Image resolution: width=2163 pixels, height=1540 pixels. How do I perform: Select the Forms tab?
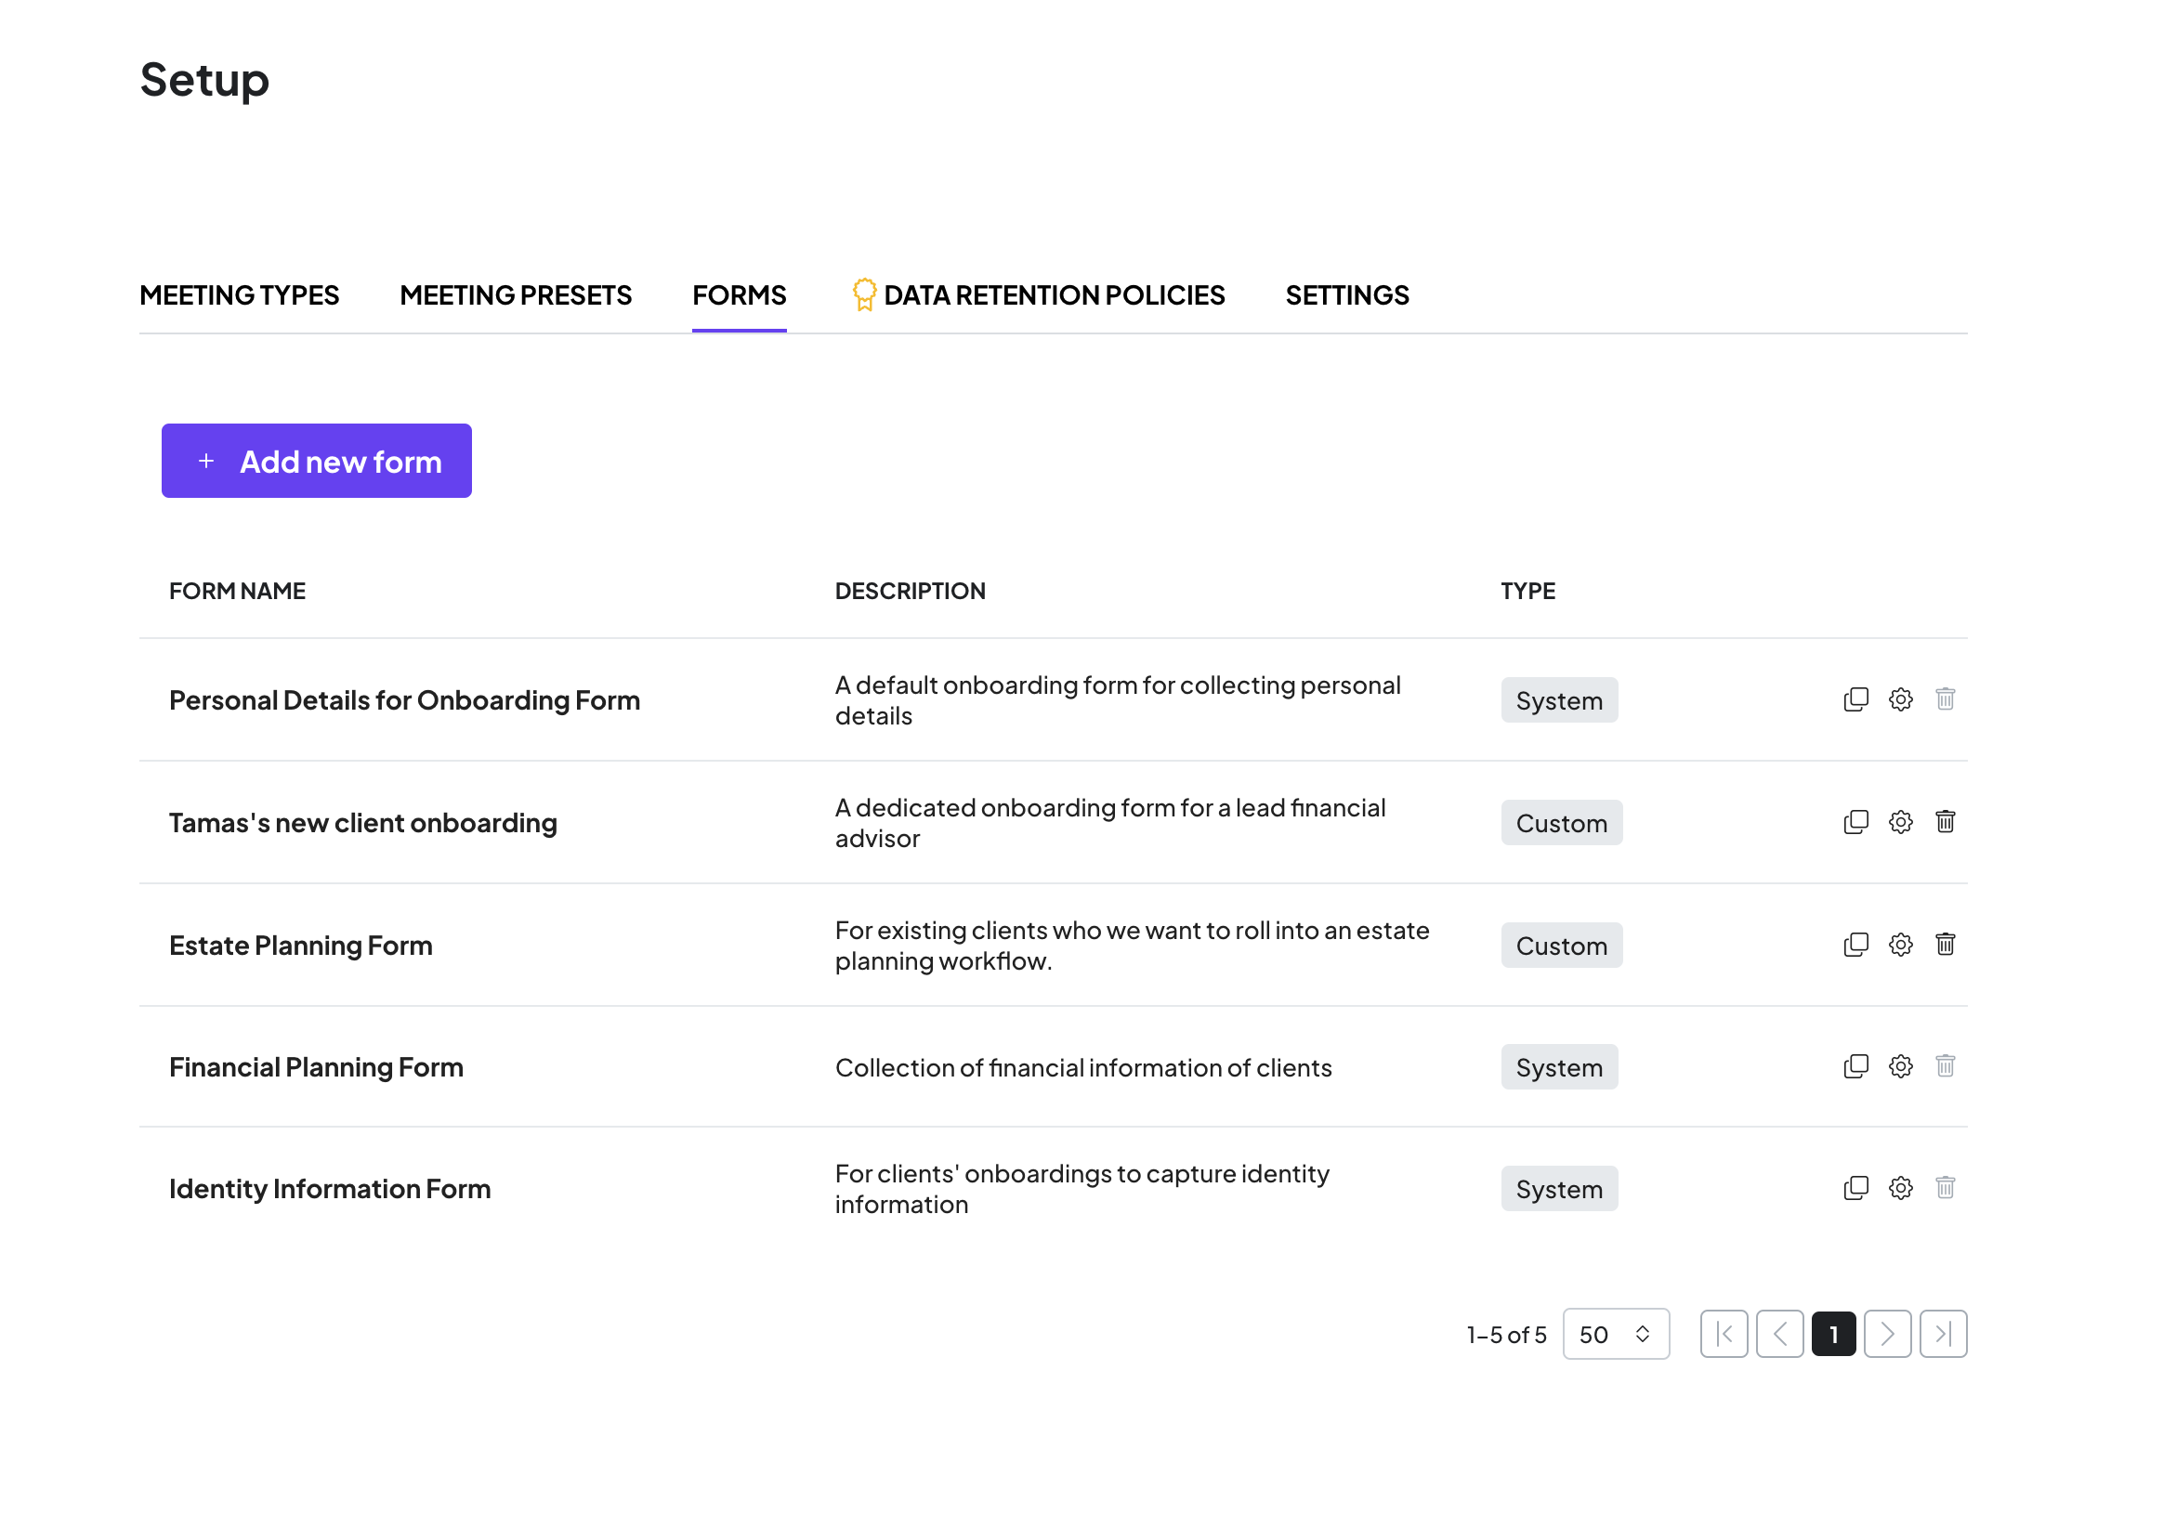[739, 296]
